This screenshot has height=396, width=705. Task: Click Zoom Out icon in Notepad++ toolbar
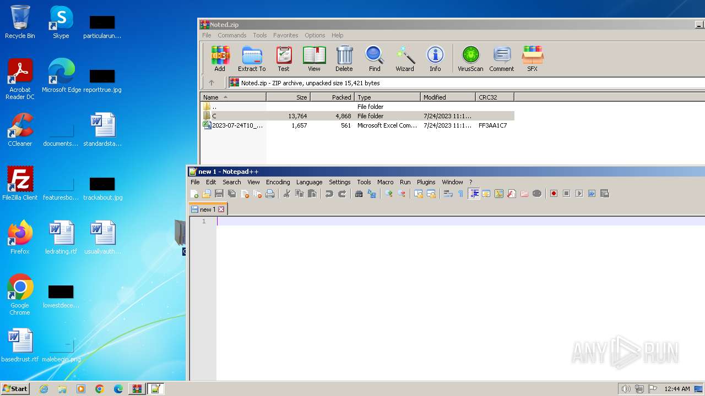tap(402, 194)
